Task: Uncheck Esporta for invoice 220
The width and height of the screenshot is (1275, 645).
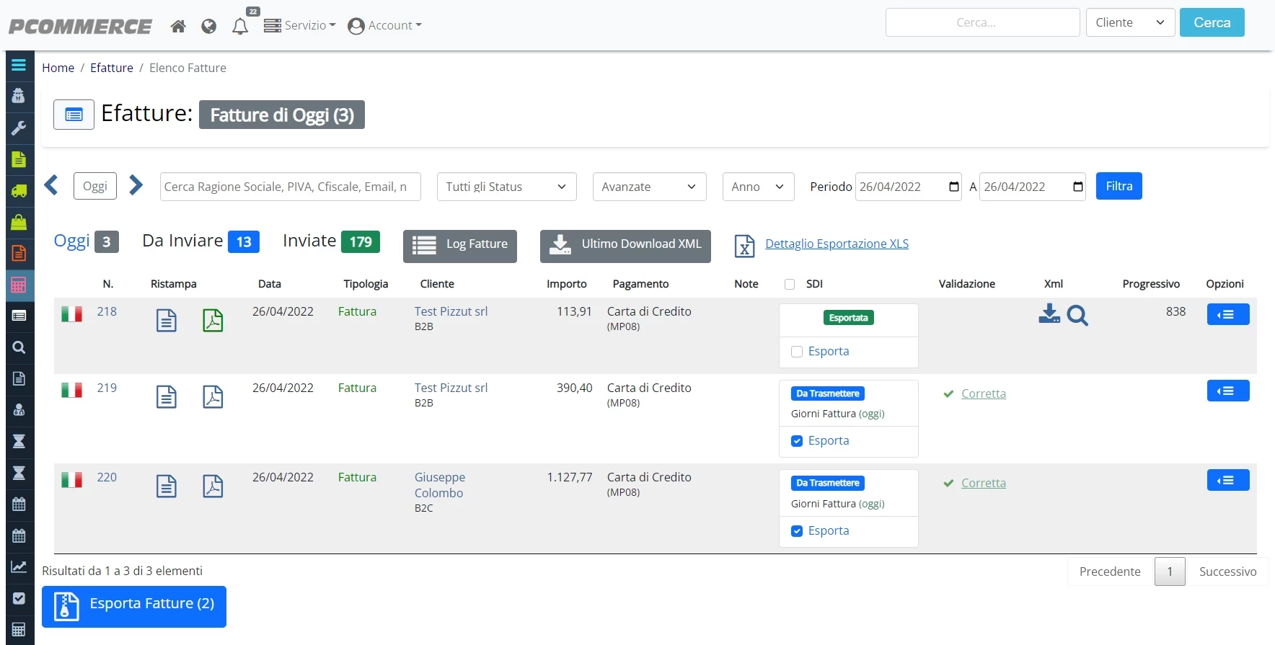Action: [797, 531]
